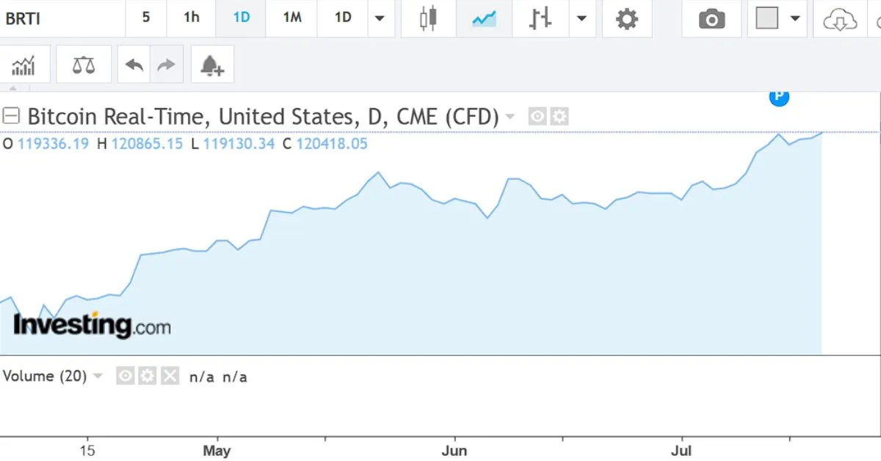The width and height of the screenshot is (881, 461).
Task: Click the Jun label on the time axis
Action: pyautogui.click(x=454, y=451)
